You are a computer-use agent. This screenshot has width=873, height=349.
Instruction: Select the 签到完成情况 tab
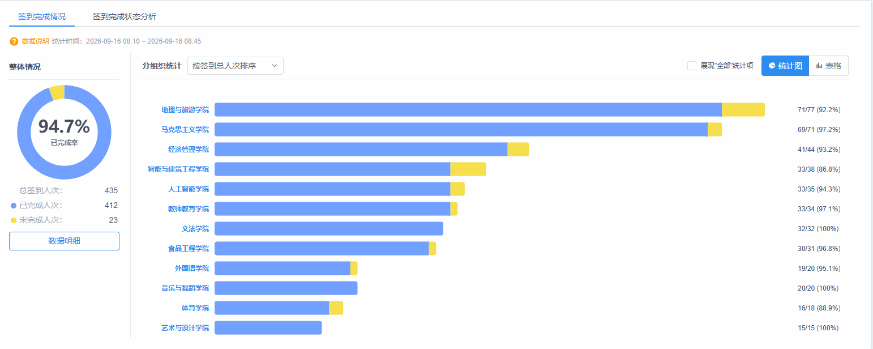pyautogui.click(x=42, y=16)
